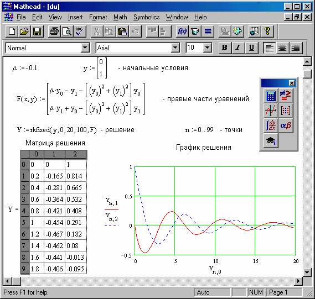Open the Insert menu
The width and height of the screenshot is (315, 299).
point(75,17)
